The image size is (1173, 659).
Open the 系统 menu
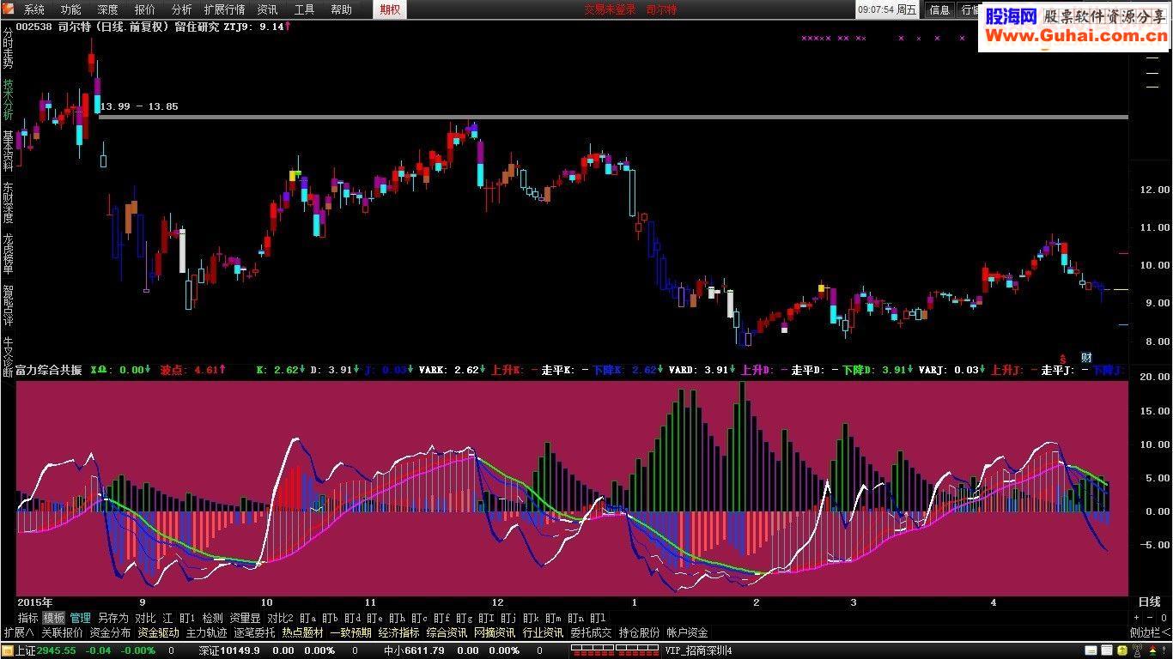33,9
